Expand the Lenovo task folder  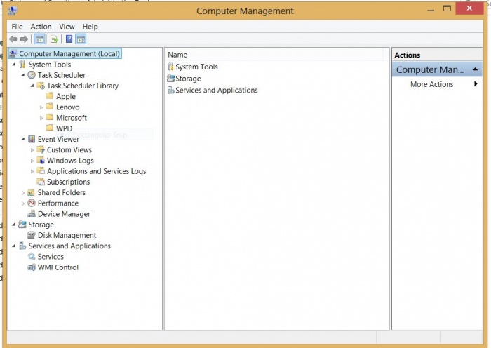[41, 107]
